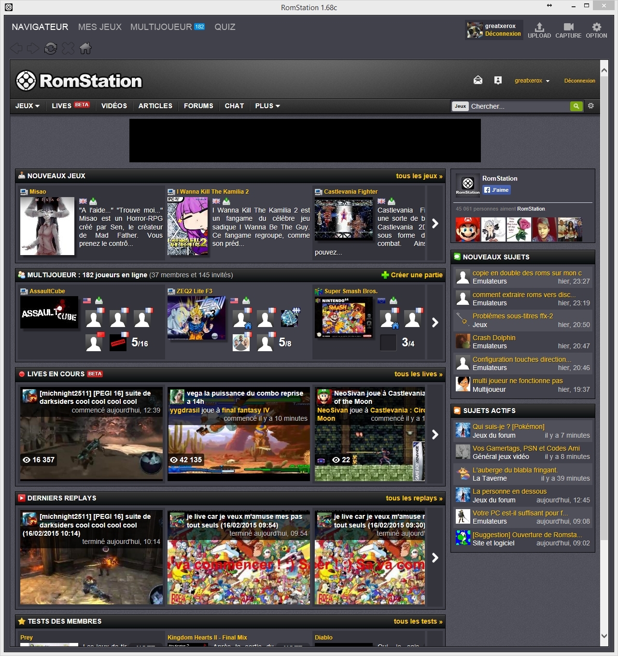Open the AssaultCube game cover
Viewport: 618px width, 656px height.
coord(49,313)
